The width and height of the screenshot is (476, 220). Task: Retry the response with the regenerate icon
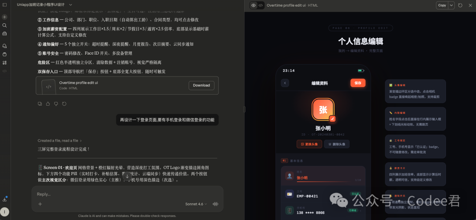(64, 104)
